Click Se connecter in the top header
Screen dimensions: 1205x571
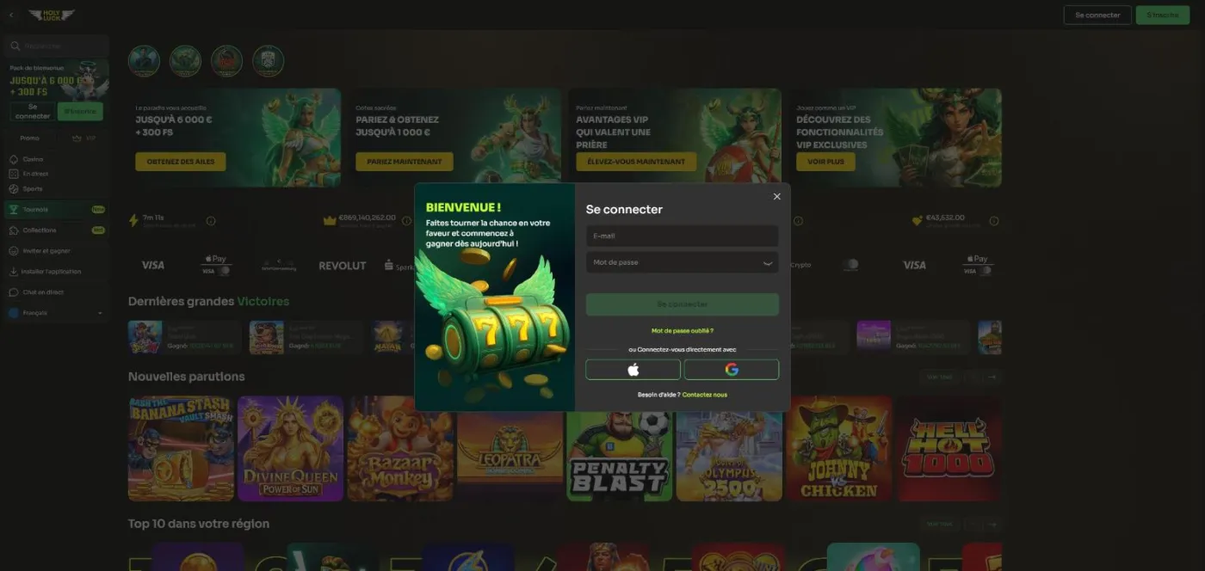click(1097, 15)
